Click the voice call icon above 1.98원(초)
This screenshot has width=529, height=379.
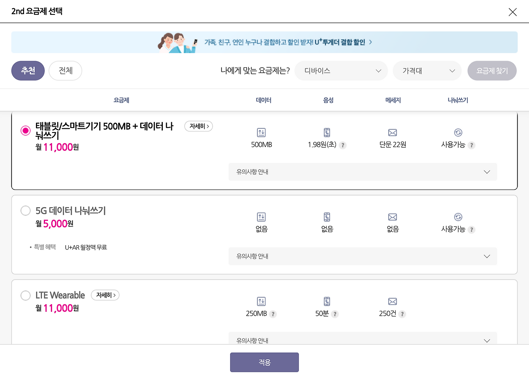click(x=326, y=133)
